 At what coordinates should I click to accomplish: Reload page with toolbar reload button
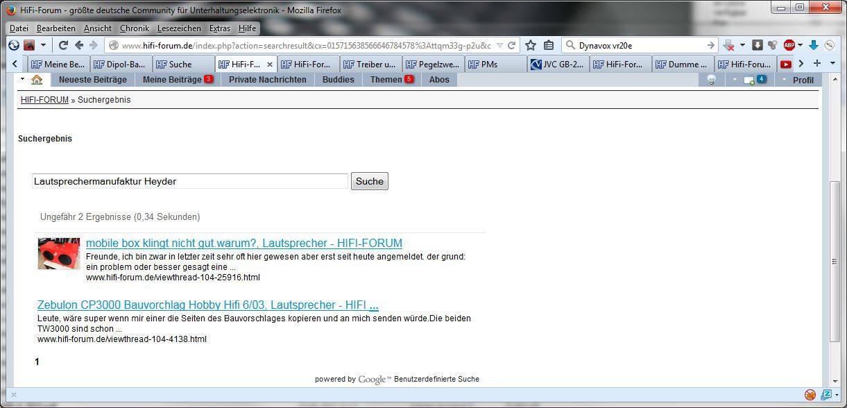point(63,45)
